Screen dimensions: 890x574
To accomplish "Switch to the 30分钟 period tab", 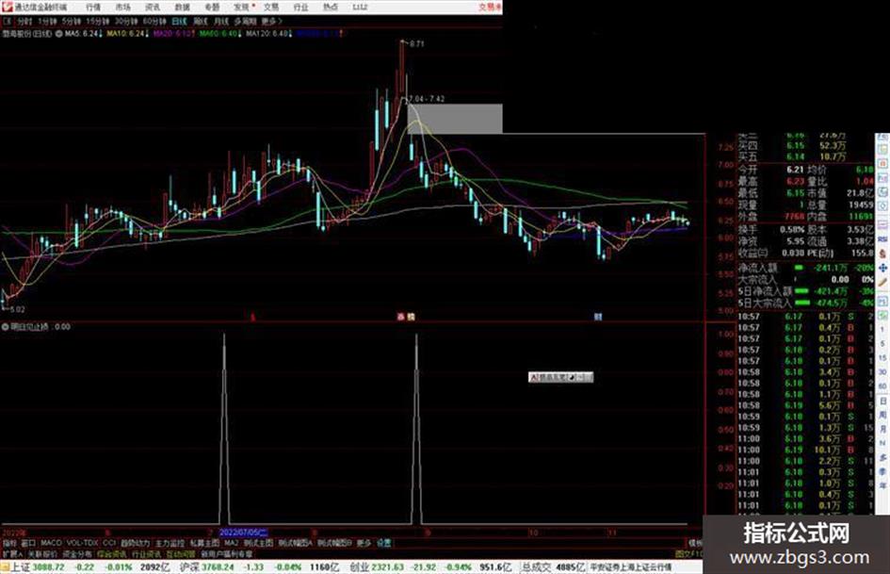I will pos(126,21).
